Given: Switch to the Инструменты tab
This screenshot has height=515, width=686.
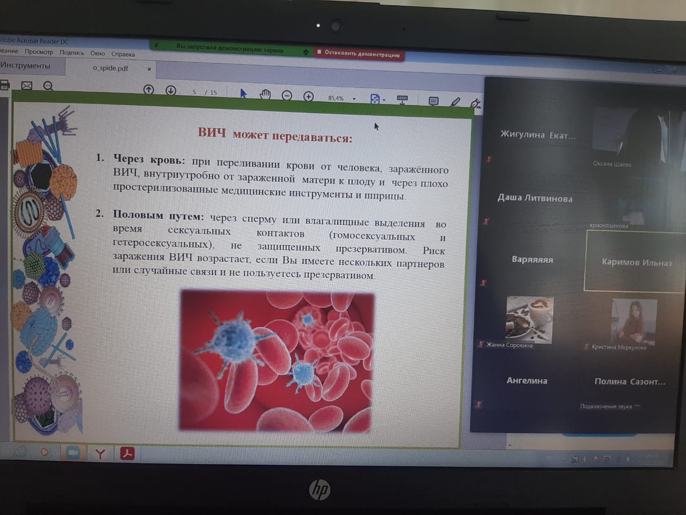Looking at the screenshot, I should click(25, 65).
